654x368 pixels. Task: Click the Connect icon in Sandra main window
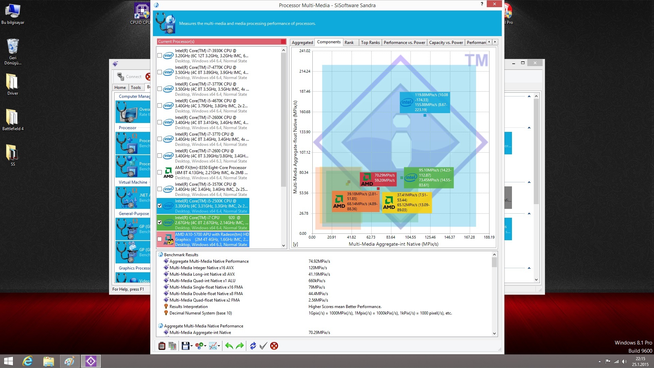129,77
